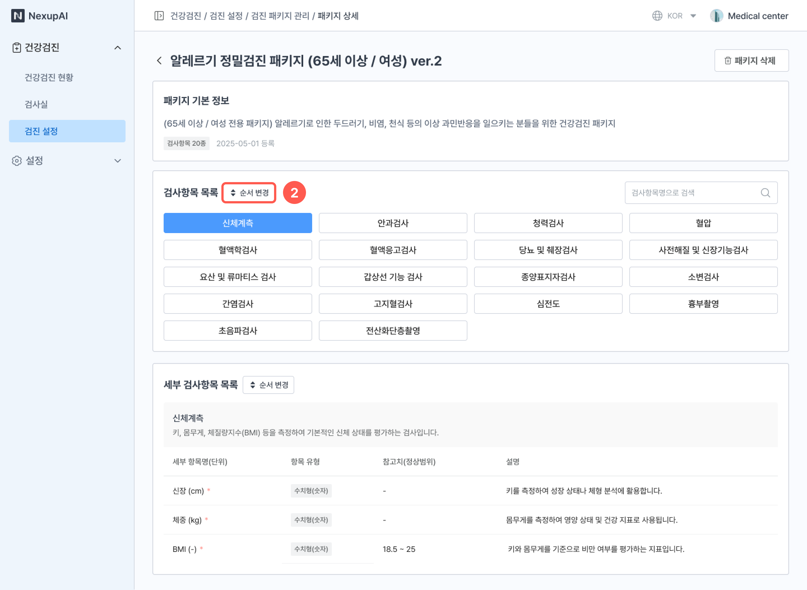
Task: Click the Medical center avatar icon
Action: tap(716, 16)
